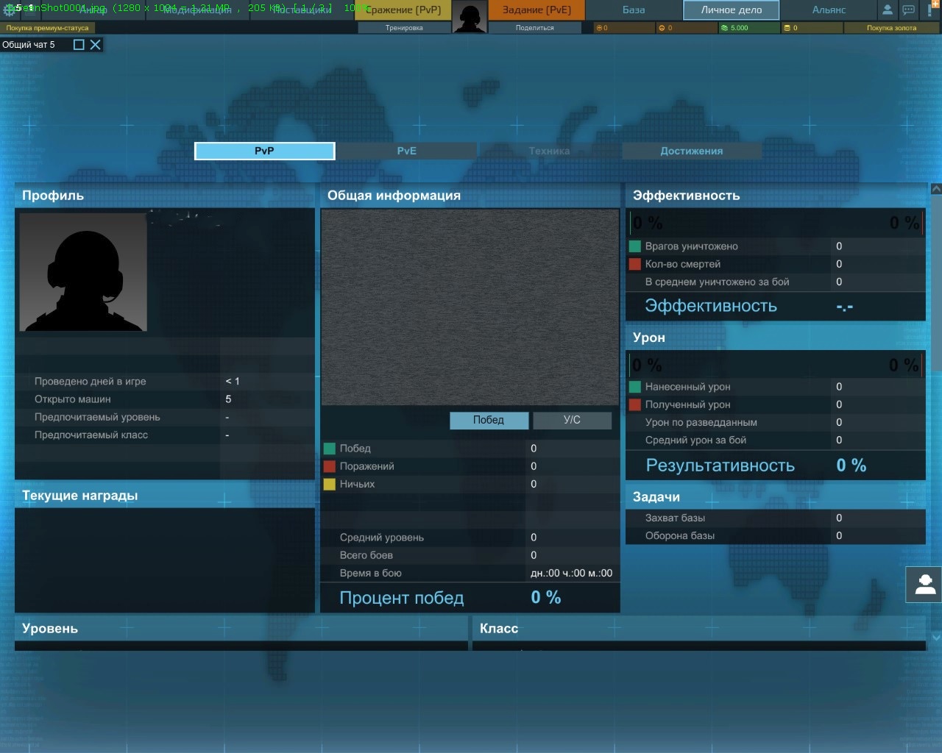Image resolution: width=942 pixels, height=753 pixels.
Task: Toggle chart to Побед view
Action: click(x=489, y=420)
